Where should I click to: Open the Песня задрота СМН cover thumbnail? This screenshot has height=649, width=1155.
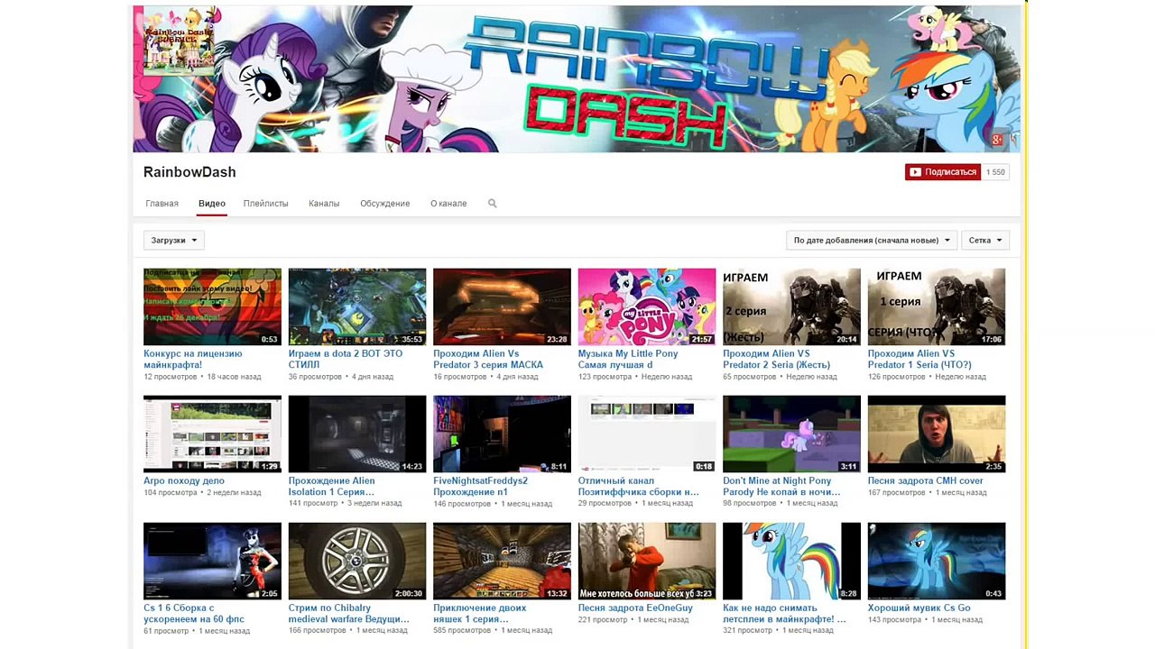click(x=937, y=434)
